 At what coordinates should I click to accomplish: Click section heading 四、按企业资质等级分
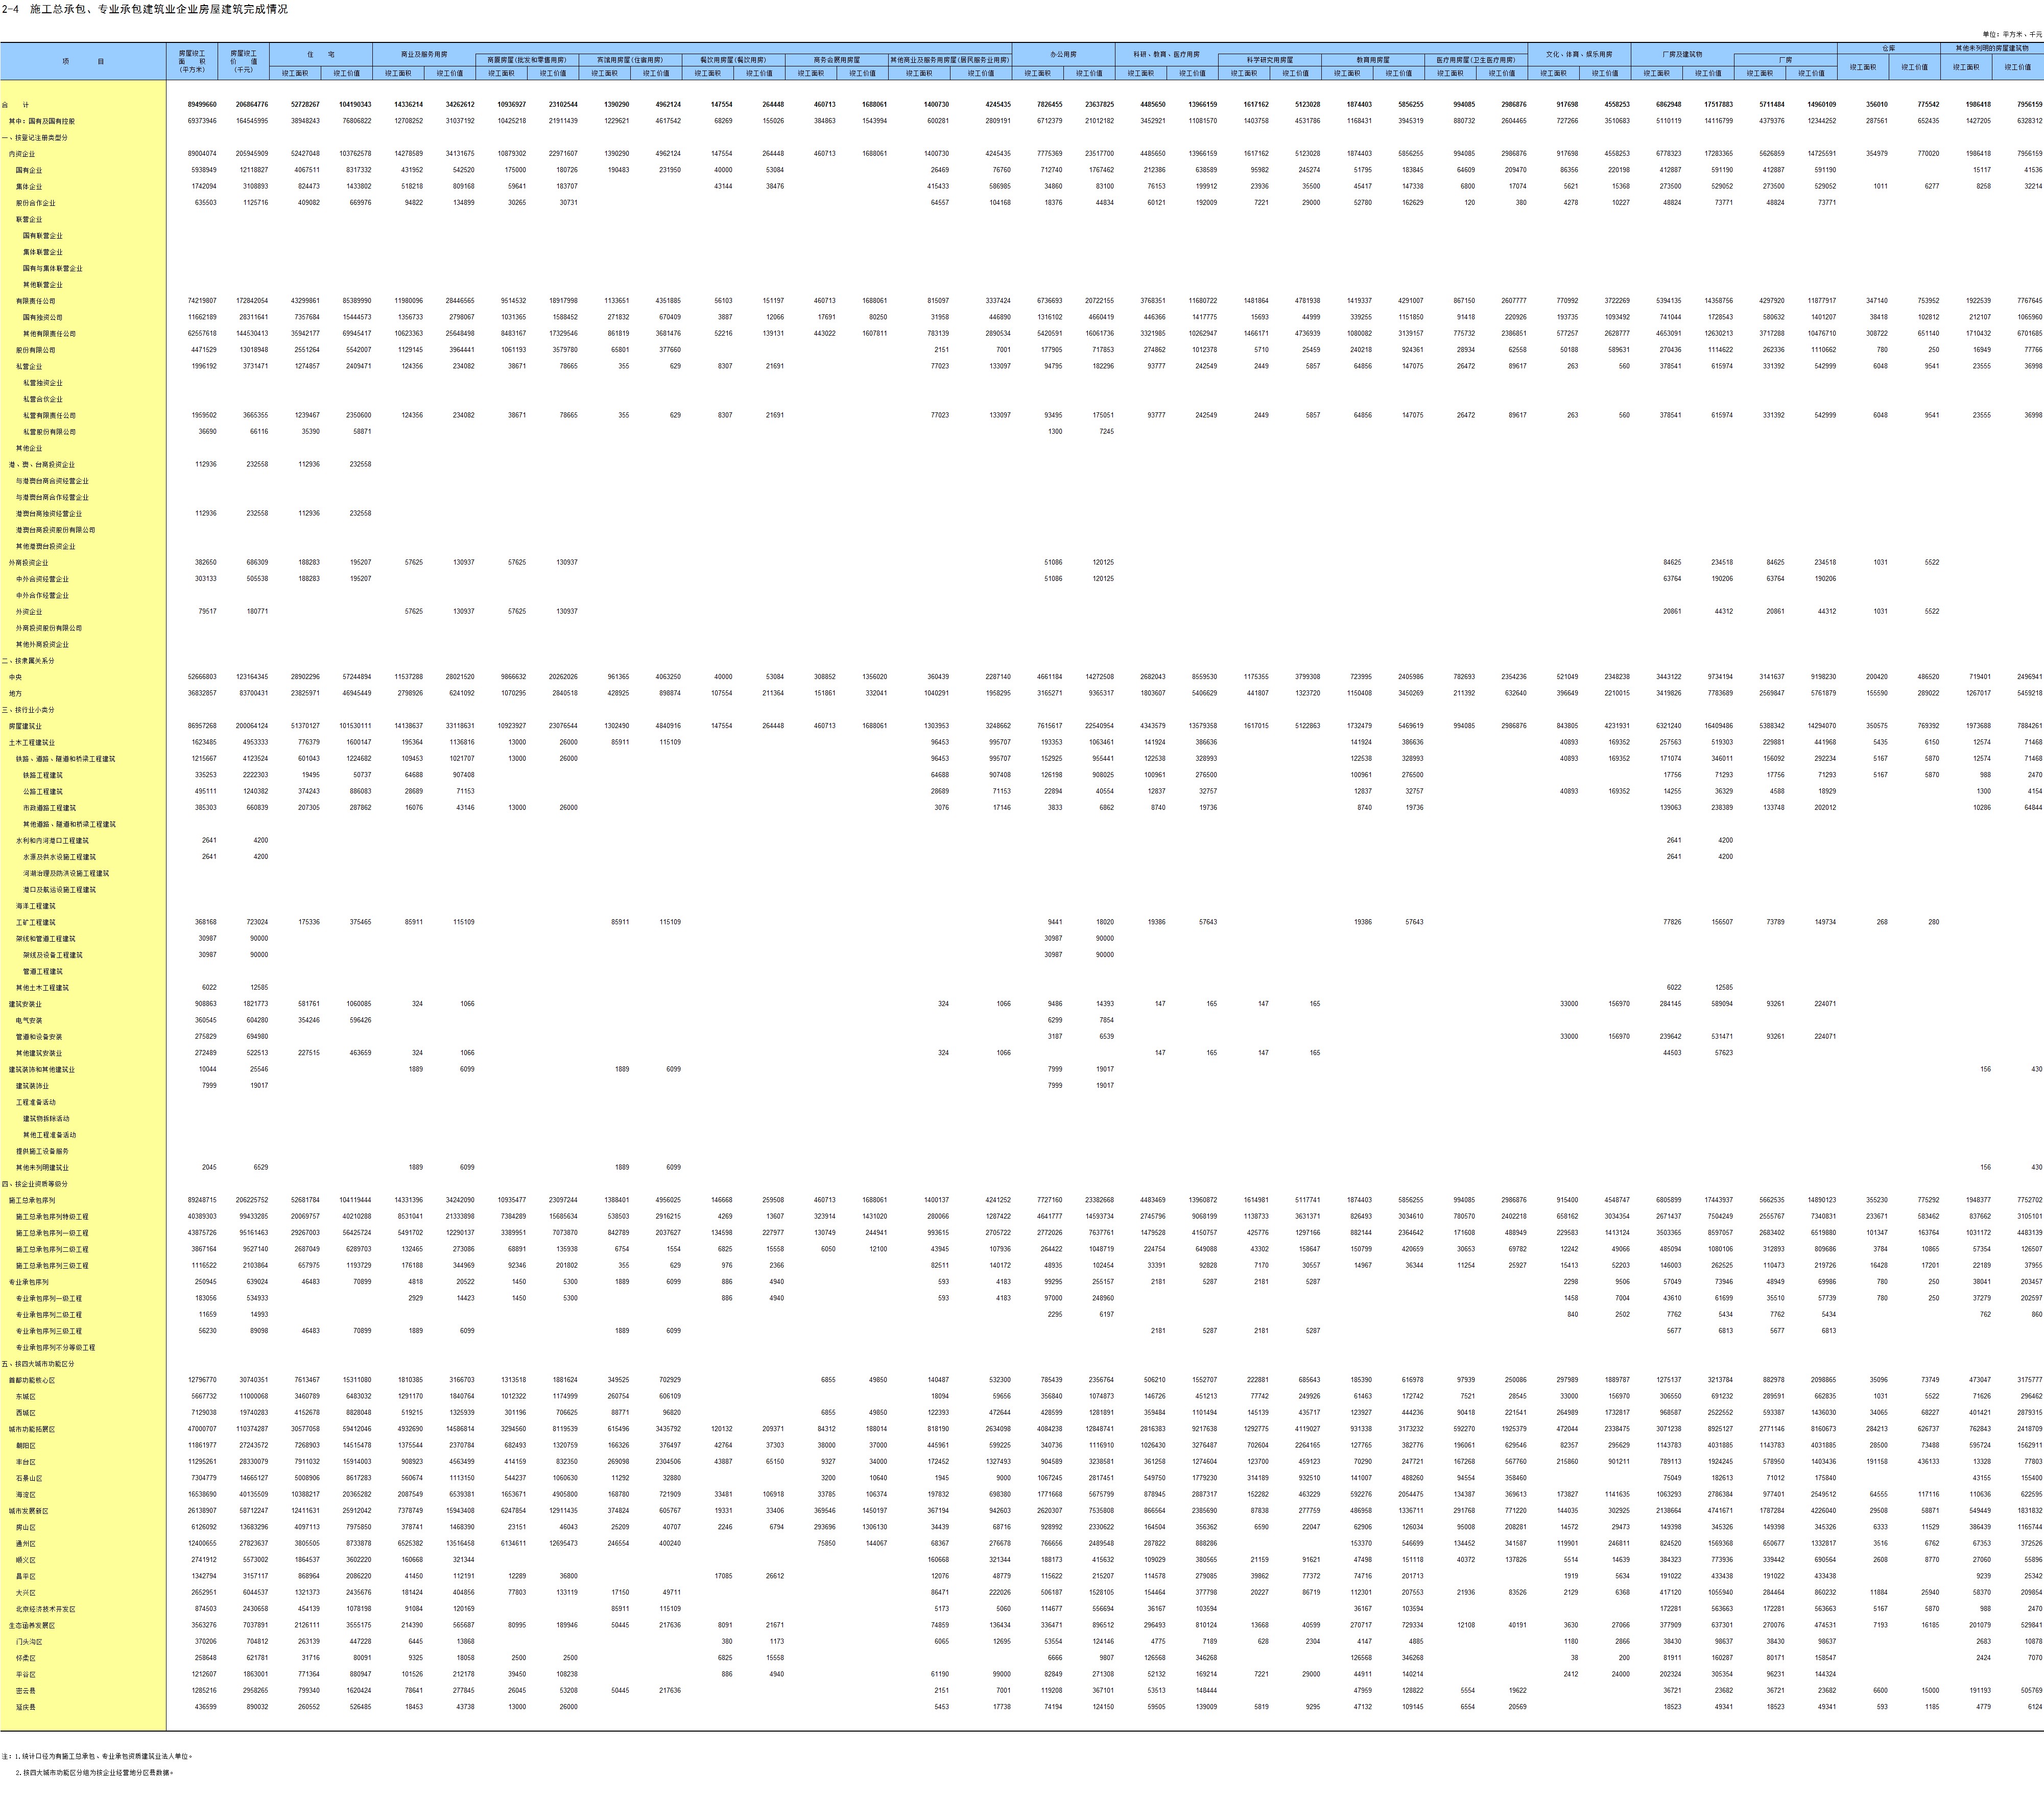pyautogui.click(x=35, y=1184)
